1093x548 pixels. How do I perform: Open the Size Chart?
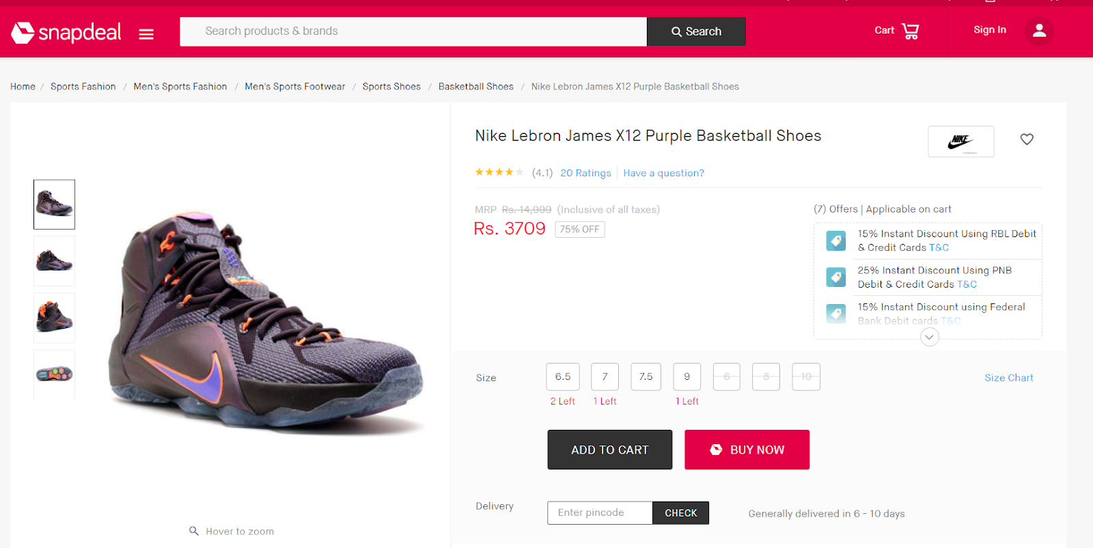(x=1009, y=377)
